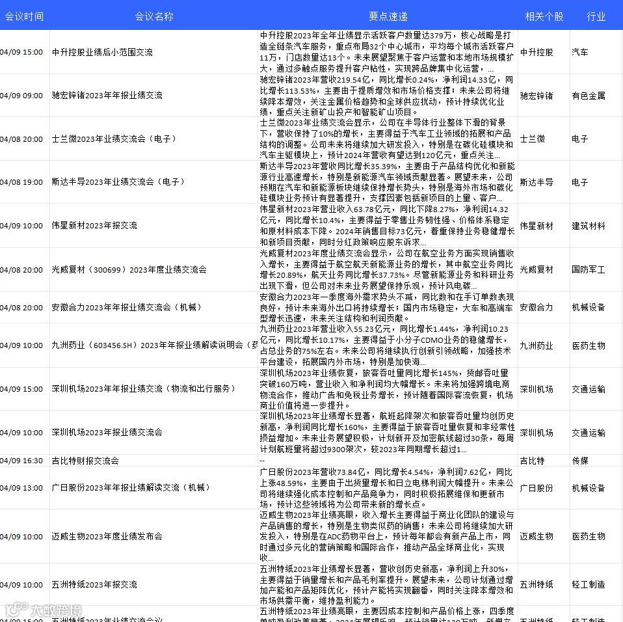
Task: Click industry cell 有色金属
Action: point(589,96)
